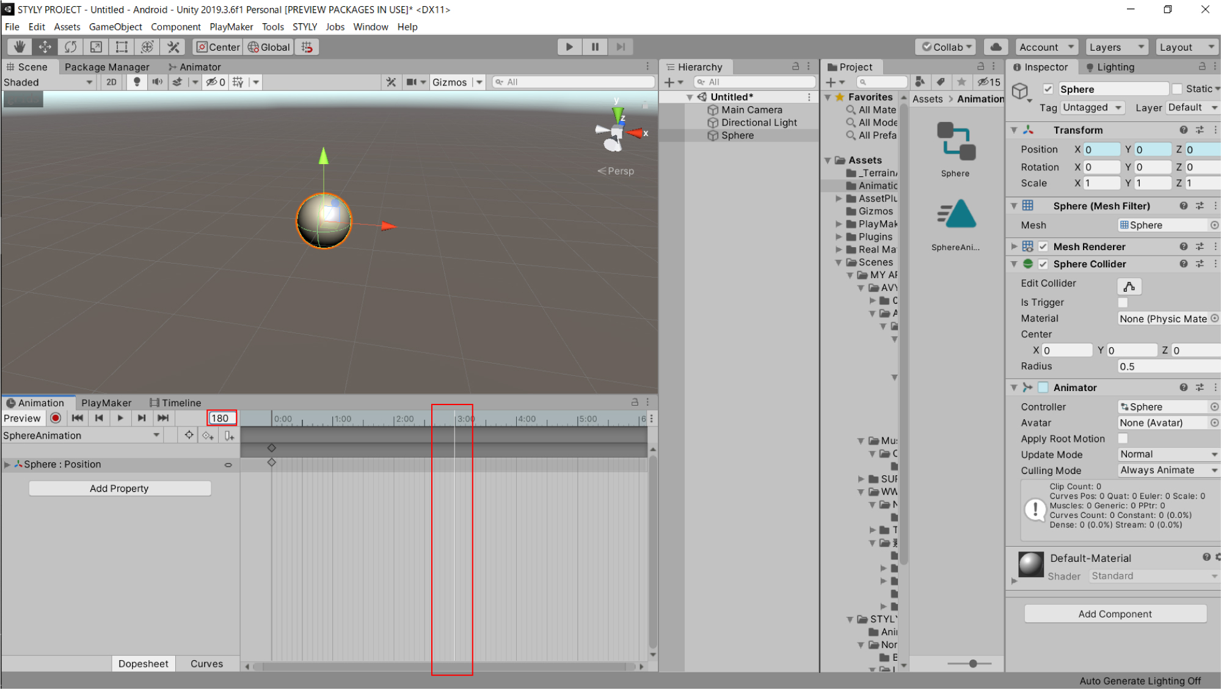Image resolution: width=1221 pixels, height=690 pixels.
Task: Select the Scale tool
Action: click(x=96, y=47)
